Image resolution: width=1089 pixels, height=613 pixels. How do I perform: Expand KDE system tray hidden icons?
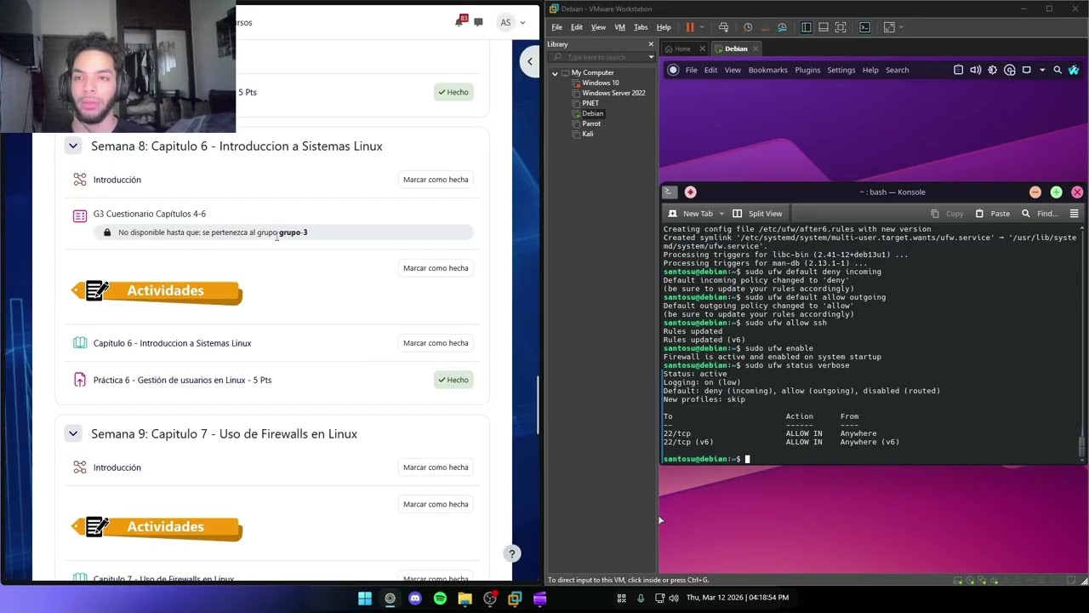(x=1042, y=70)
